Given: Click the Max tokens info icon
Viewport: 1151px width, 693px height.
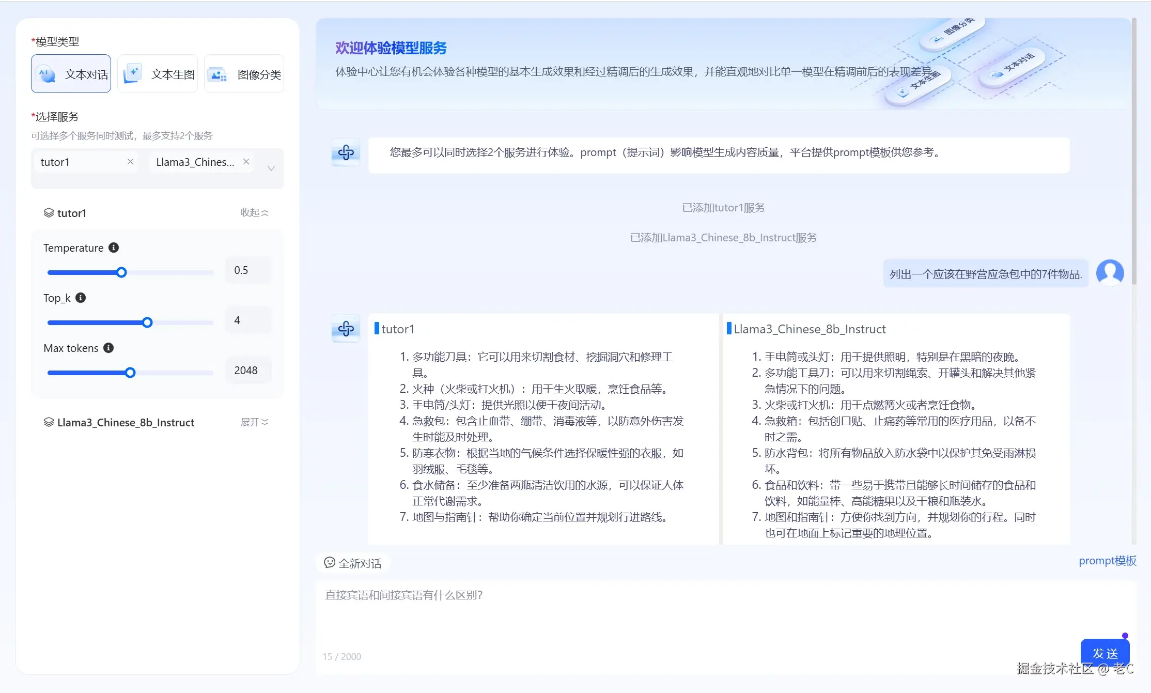Looking at the screenshot, I should point(108,348).
